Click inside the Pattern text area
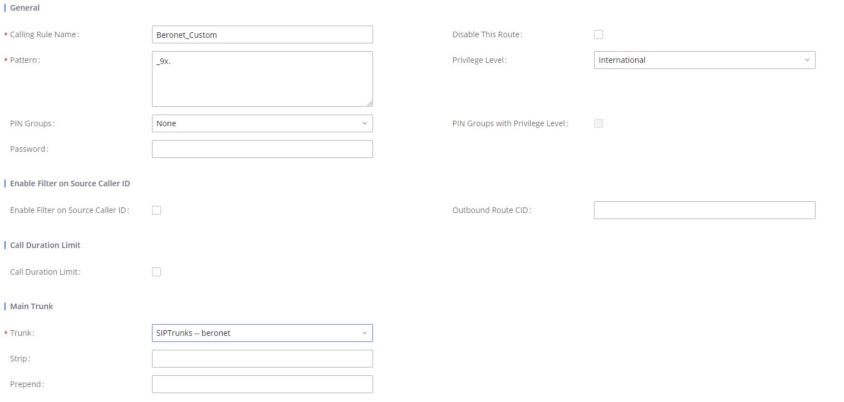The height and width of the screenshot is (402, 844). click(262, 78)
